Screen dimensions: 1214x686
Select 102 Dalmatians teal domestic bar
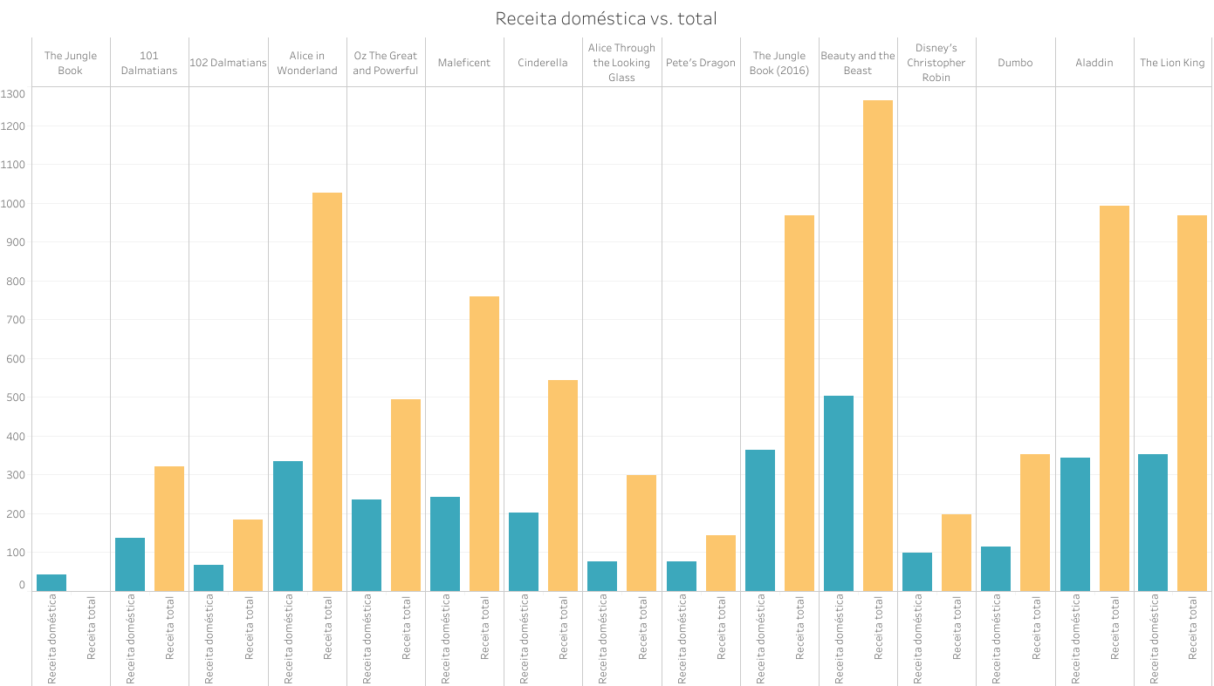point(209,578)
